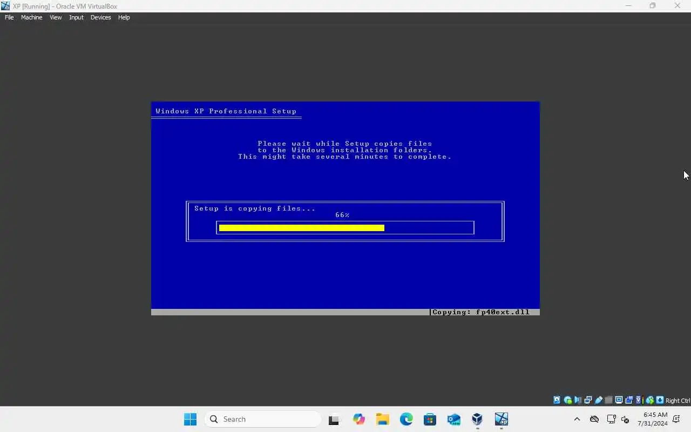Launch Copilot from the taskbar
This screenshot has height=432, width=691.
[358, 419]
